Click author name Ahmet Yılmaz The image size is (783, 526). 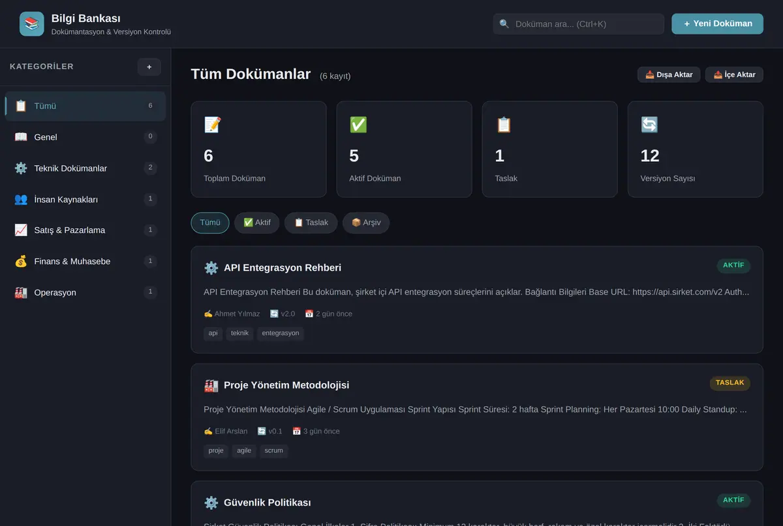(x=238, y=314)
